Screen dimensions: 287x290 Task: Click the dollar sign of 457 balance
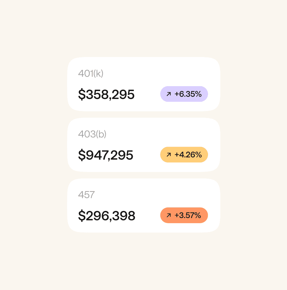(x=82, y=216)
